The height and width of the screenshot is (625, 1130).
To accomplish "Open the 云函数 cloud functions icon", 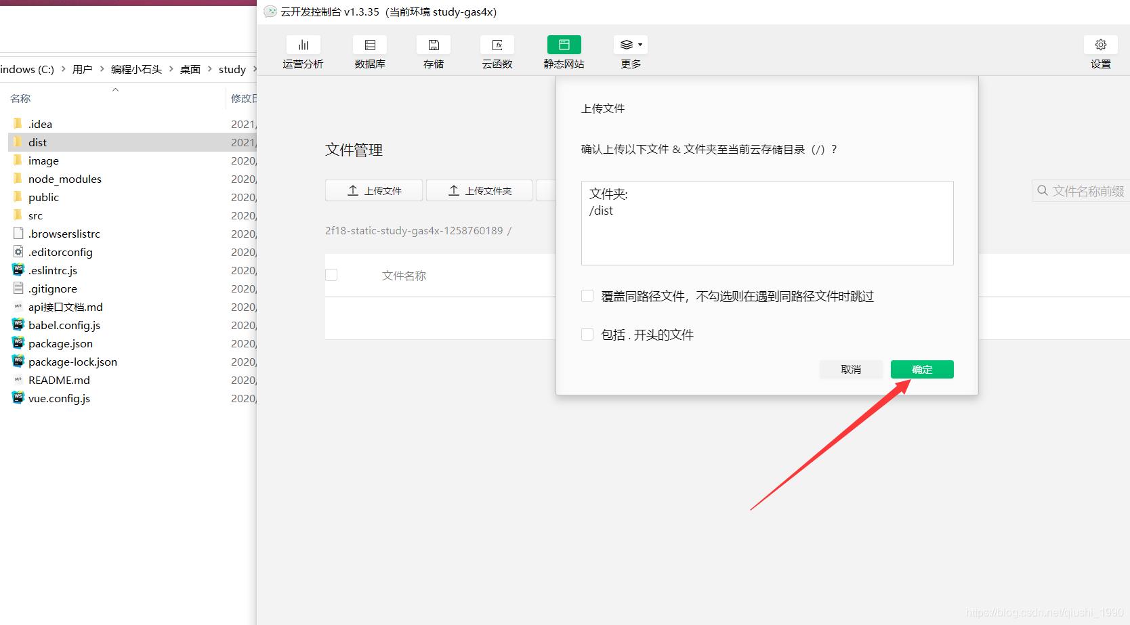I will pyautogui.click(x=497, y=45).
